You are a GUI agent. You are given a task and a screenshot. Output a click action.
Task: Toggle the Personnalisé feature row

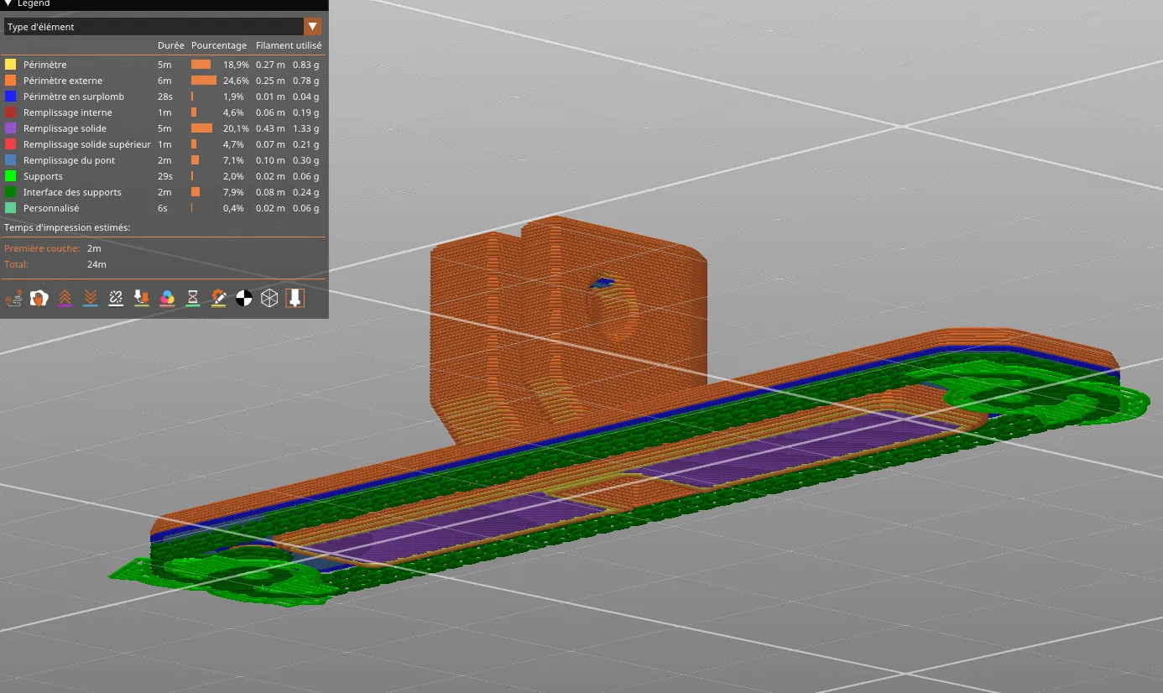(163, 208)
